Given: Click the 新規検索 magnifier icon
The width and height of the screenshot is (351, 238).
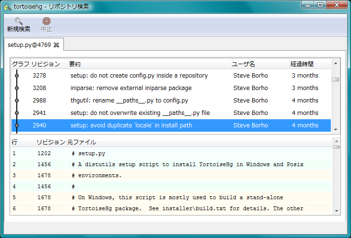Looking at the screenshot, I should pyautogui.click(x=18, y=22).
